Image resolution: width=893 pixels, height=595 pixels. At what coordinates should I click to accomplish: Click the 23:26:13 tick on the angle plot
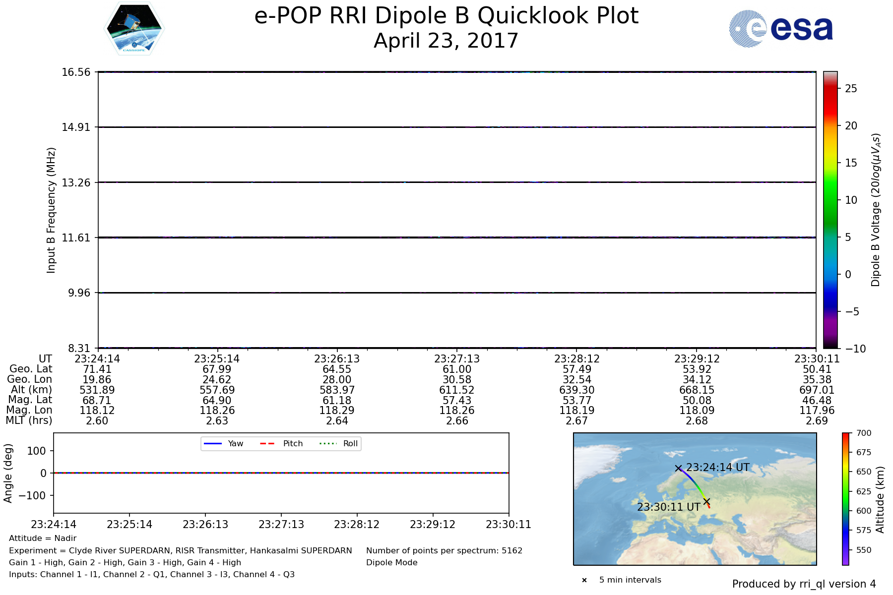(205, 525)
